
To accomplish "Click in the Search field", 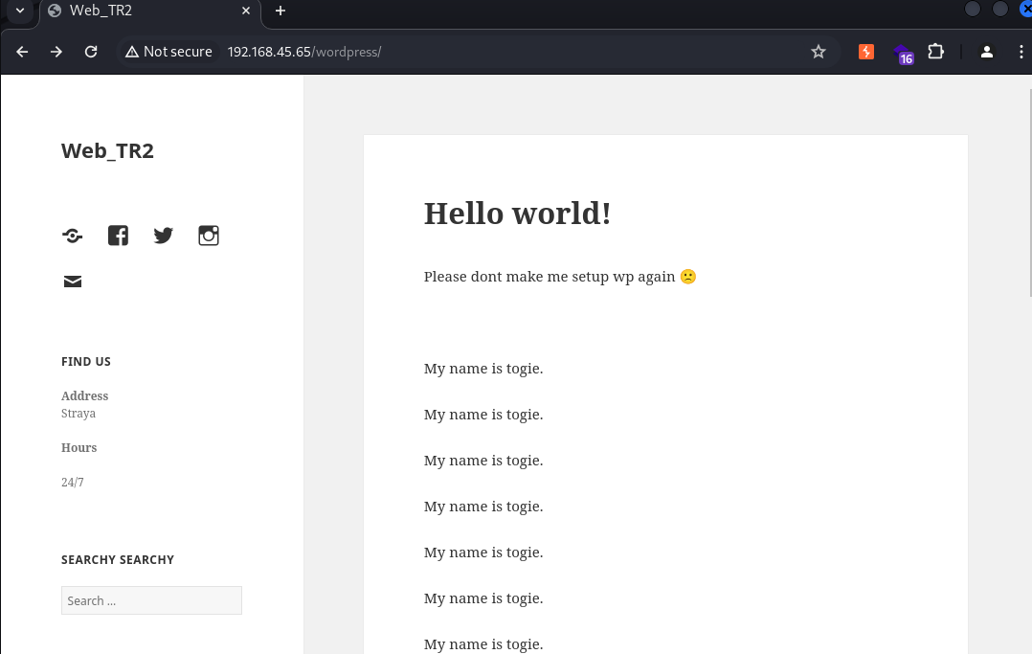I will coord(151,600).
